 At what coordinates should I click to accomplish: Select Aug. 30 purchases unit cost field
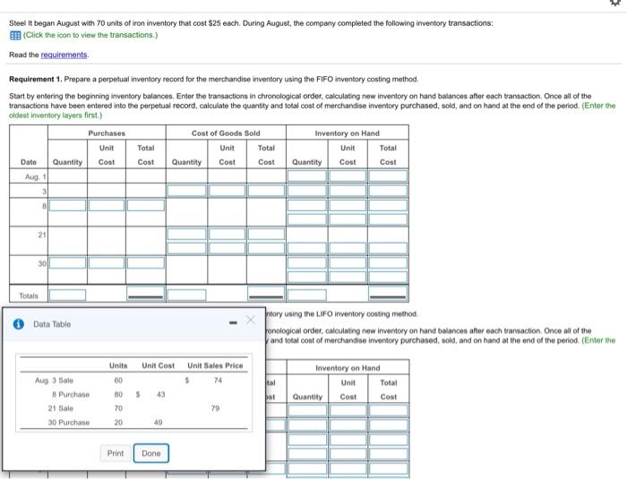107,262
